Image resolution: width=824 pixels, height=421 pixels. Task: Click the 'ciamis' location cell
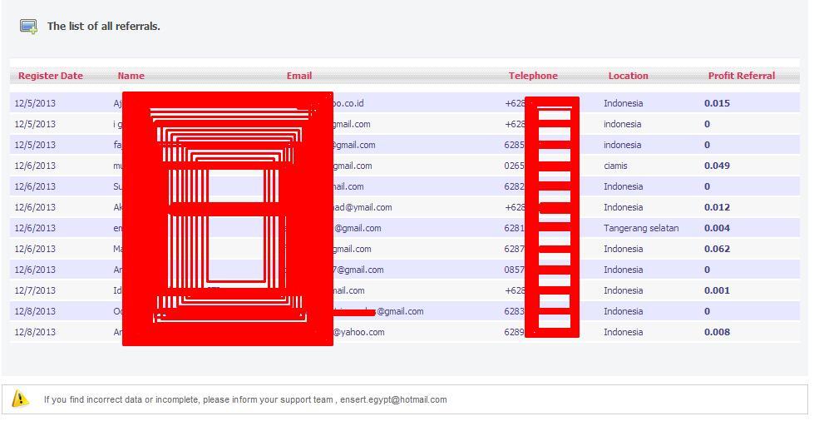click(x=615, y=166)
